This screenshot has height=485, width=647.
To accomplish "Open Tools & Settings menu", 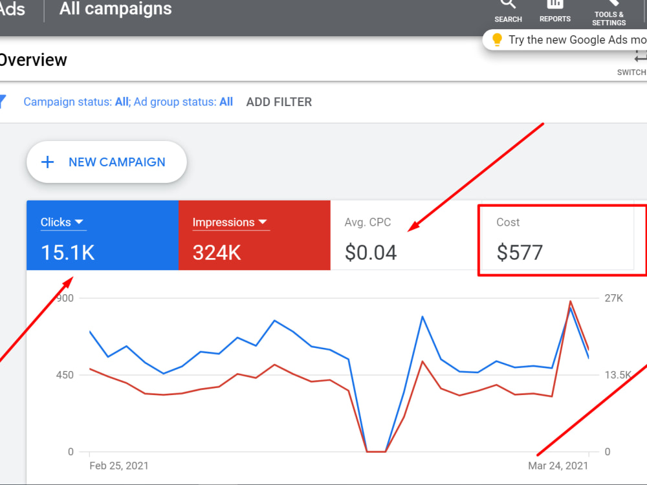I will click(609, 12).
